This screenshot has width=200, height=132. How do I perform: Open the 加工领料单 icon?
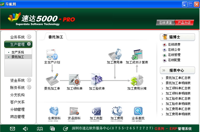[75, 80]
